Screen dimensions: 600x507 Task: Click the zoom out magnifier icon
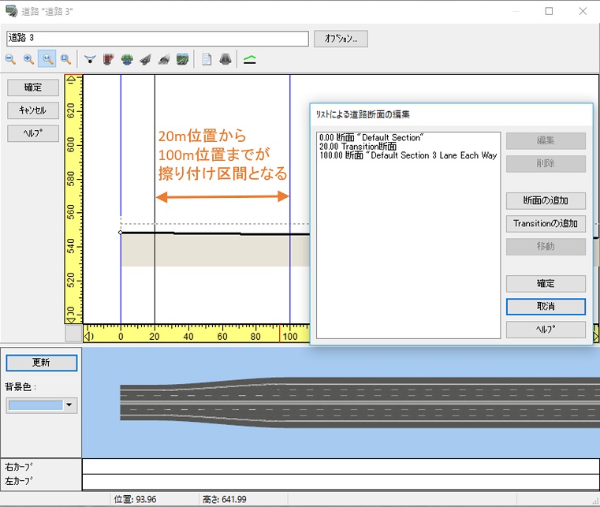[11, 59]
